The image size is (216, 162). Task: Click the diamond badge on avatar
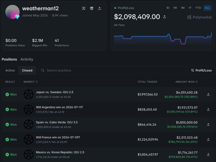pyautogui.click(x=17, y=17)
